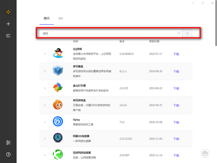217x163 pixels.
Task: Expand the 多玩魔盒 row chevron
Action: (x=45, y=71)
